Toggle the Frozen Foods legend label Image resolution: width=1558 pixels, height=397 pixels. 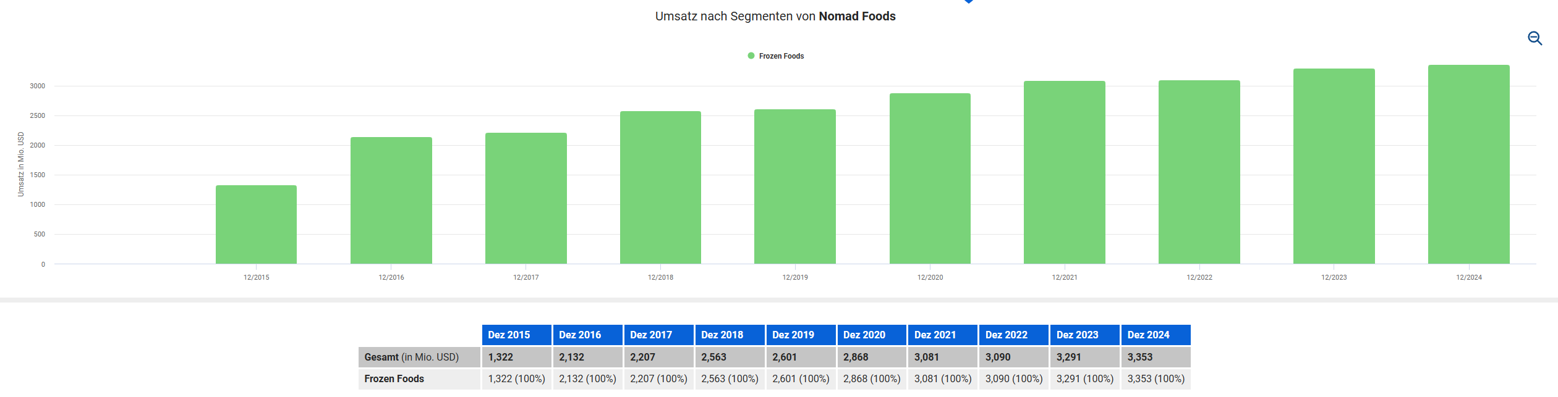pos(781,56)
